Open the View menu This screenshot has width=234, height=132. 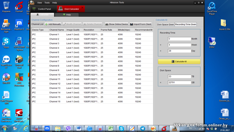click(x=39, y=3)
